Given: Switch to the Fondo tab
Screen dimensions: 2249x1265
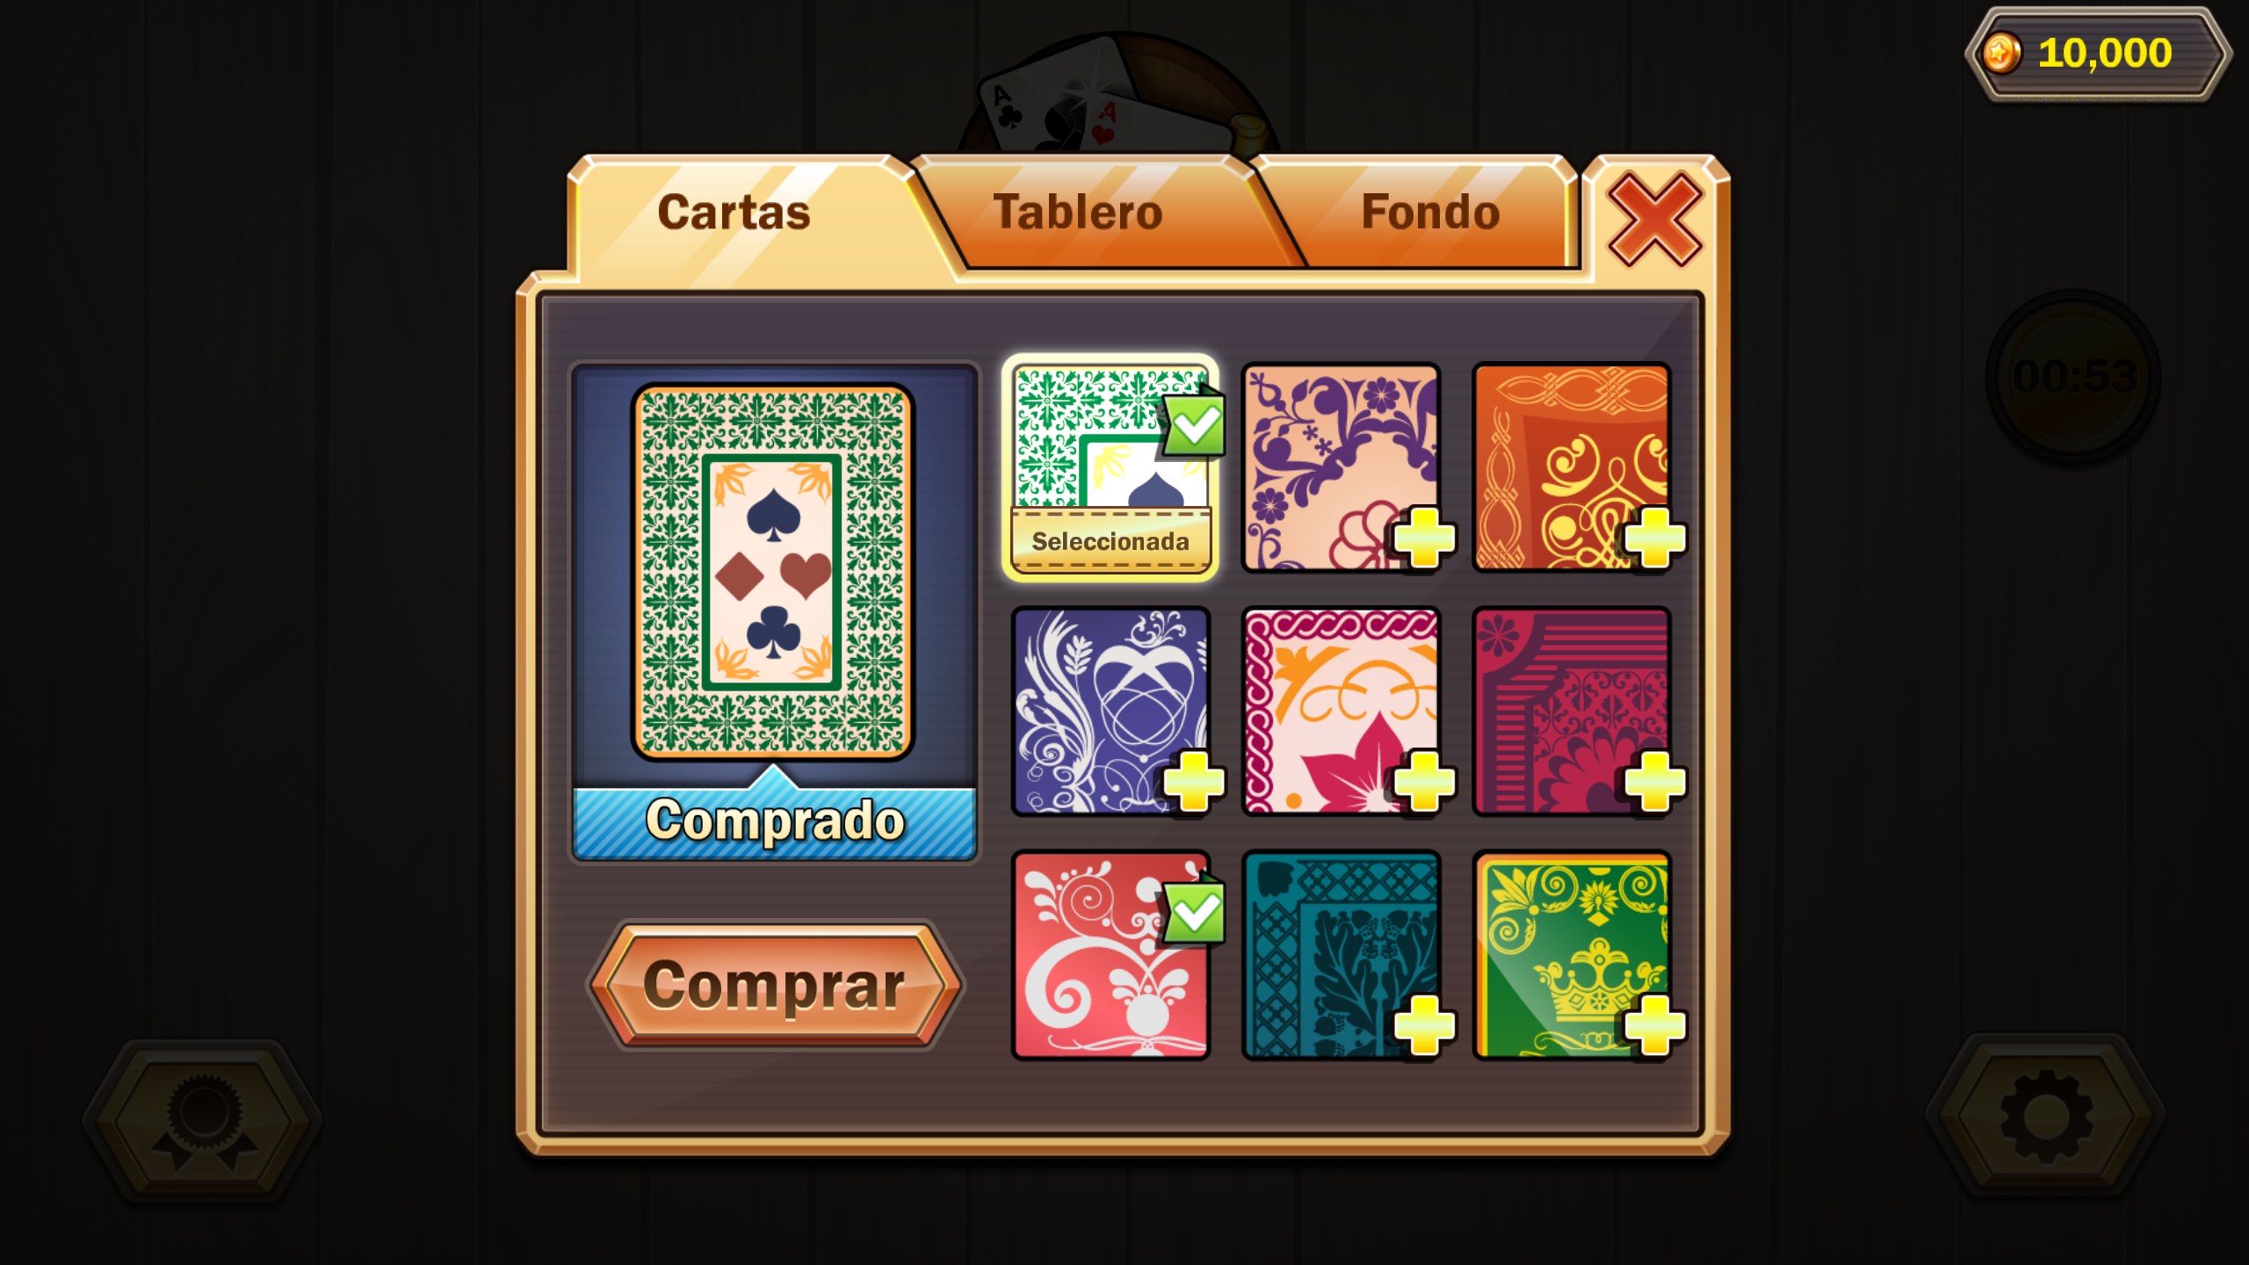Looking at the screenshot, I should pos(1430,213).
